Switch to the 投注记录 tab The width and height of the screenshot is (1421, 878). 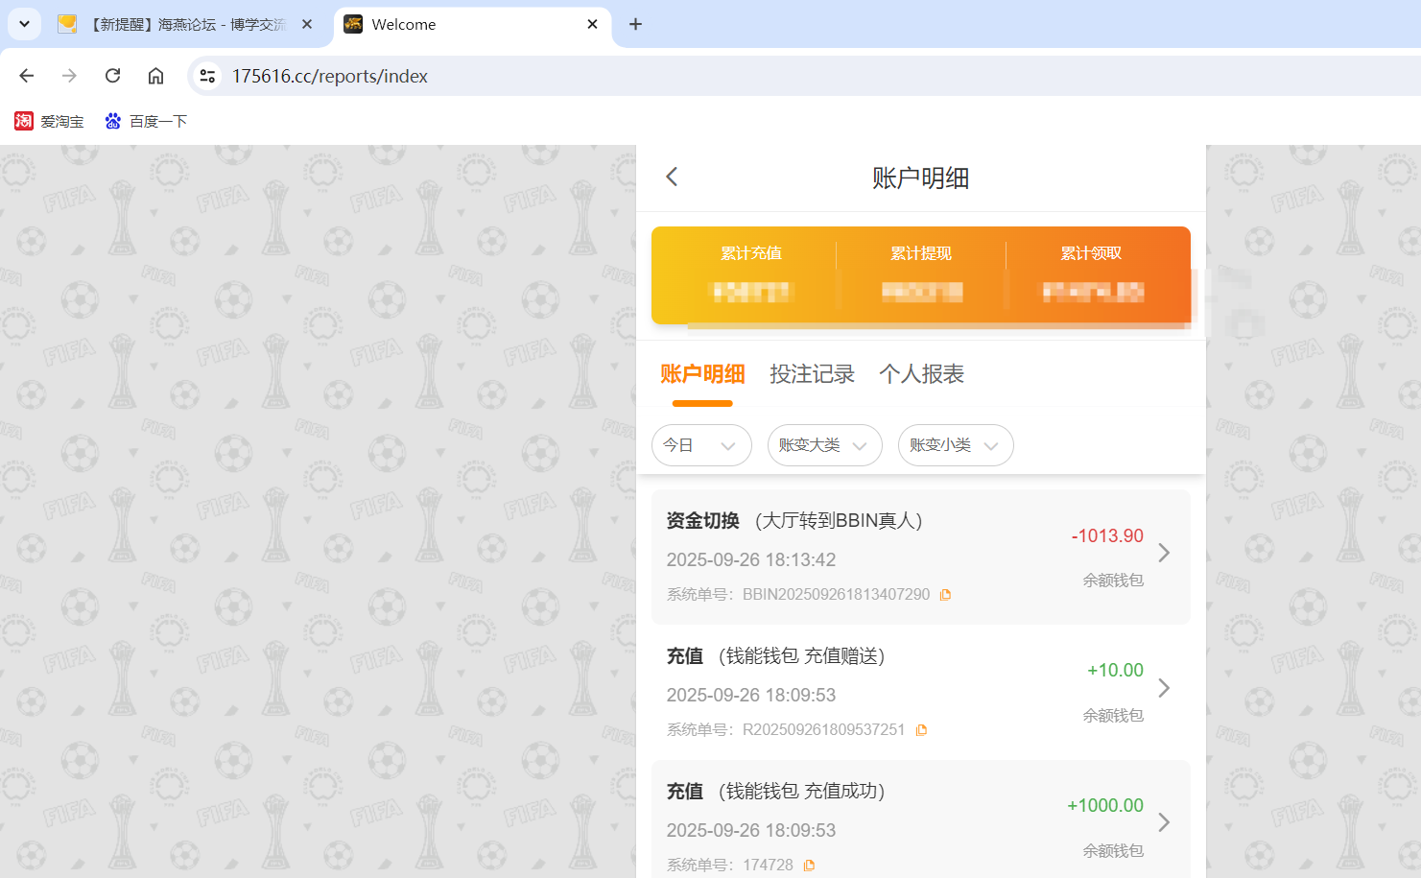(813, 374)
